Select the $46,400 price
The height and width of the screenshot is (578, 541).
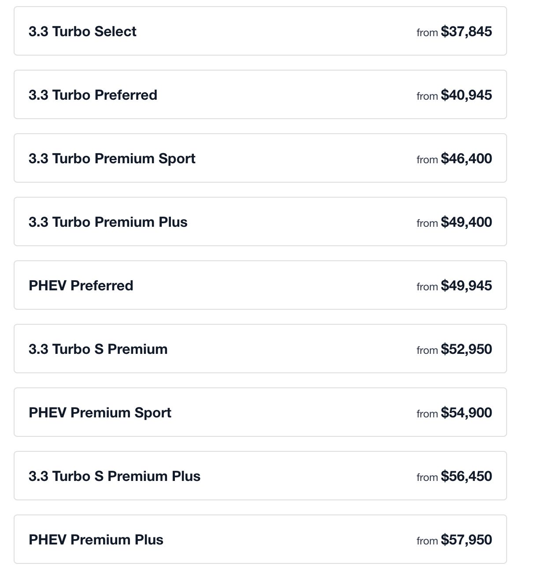(466, 158)
